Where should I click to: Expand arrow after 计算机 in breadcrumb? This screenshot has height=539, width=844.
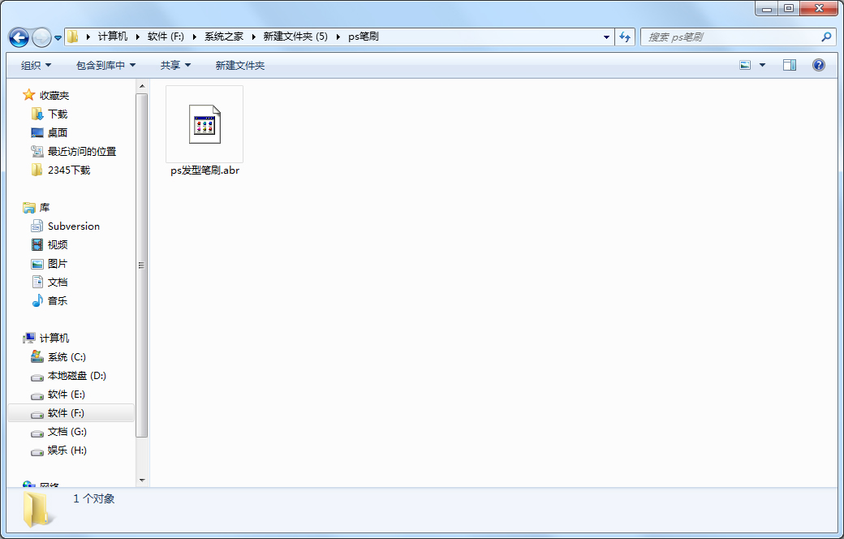pyautogui.click(x=137, y=37)
